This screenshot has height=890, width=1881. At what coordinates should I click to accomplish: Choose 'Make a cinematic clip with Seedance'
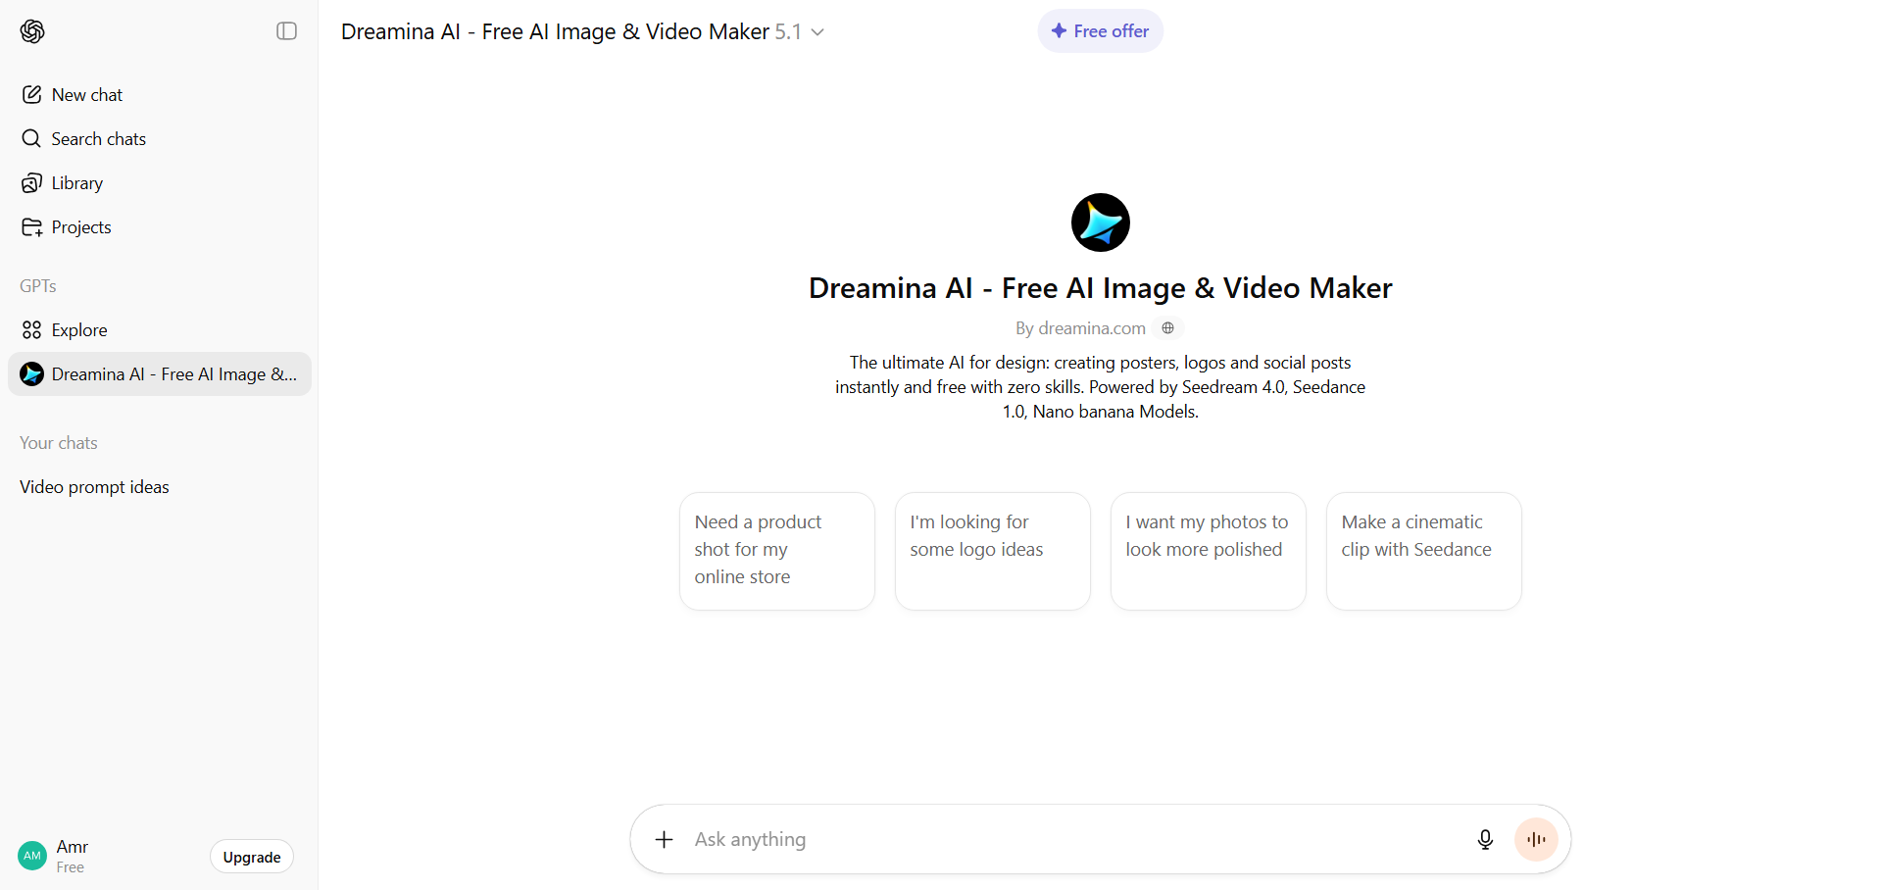[x=1423, y=551]
